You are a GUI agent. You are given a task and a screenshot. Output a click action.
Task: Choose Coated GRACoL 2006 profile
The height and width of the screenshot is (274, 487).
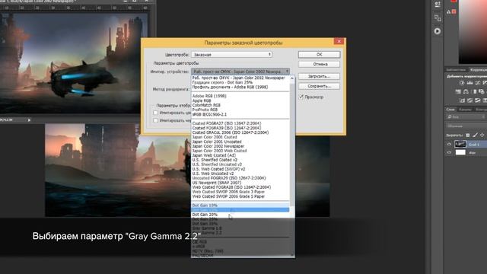[240, 132]
